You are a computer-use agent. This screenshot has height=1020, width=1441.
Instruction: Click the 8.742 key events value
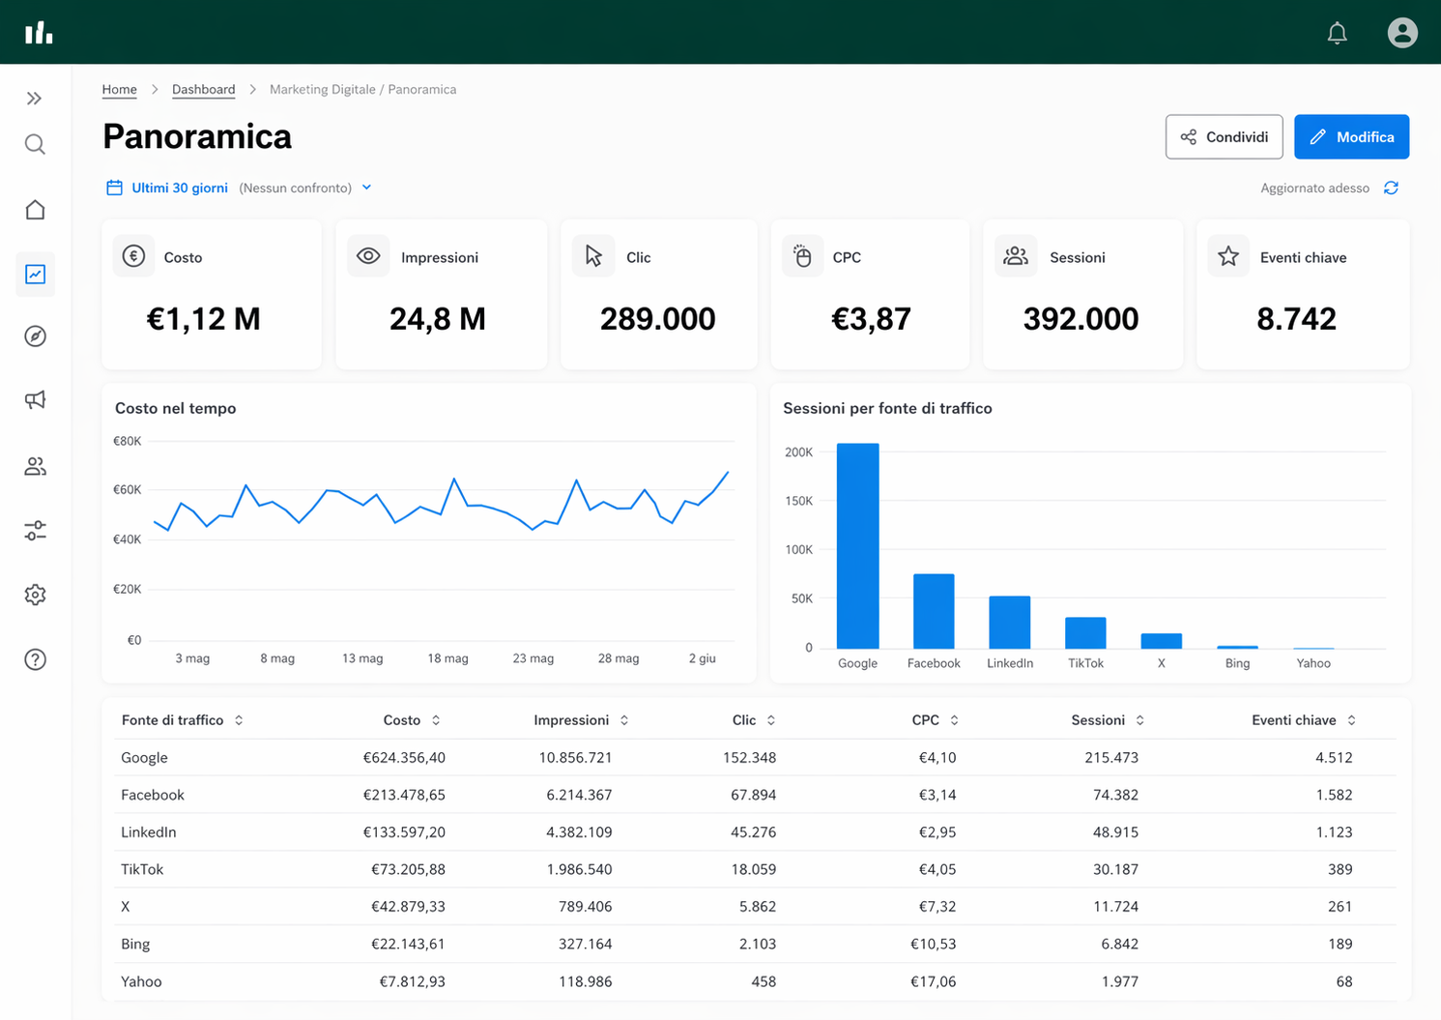pyautogui.click(x=1296, y=319)
